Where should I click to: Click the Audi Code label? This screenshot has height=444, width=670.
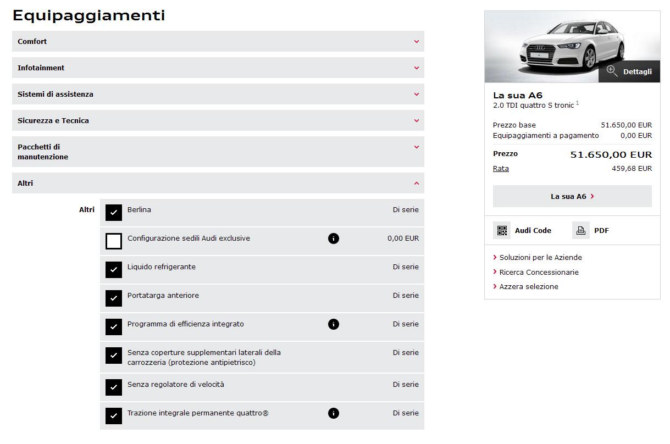pos(533,231)
